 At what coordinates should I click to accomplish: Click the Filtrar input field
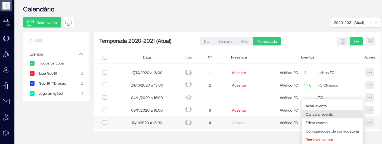56,40
